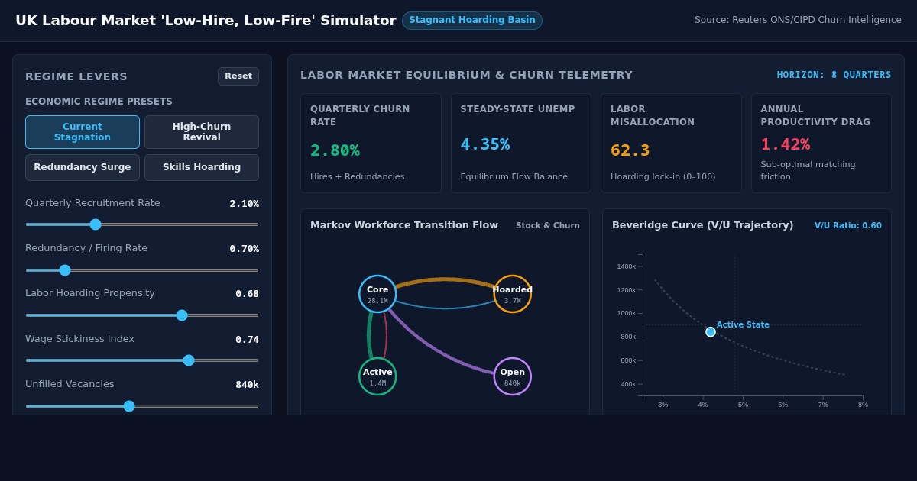Select the High-Churn Revival preset
Image resolution: width=917 pixels, height=481 pixels.
coord(202,132)
